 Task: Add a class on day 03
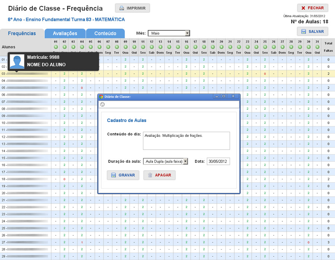click(x=73, y=47)
